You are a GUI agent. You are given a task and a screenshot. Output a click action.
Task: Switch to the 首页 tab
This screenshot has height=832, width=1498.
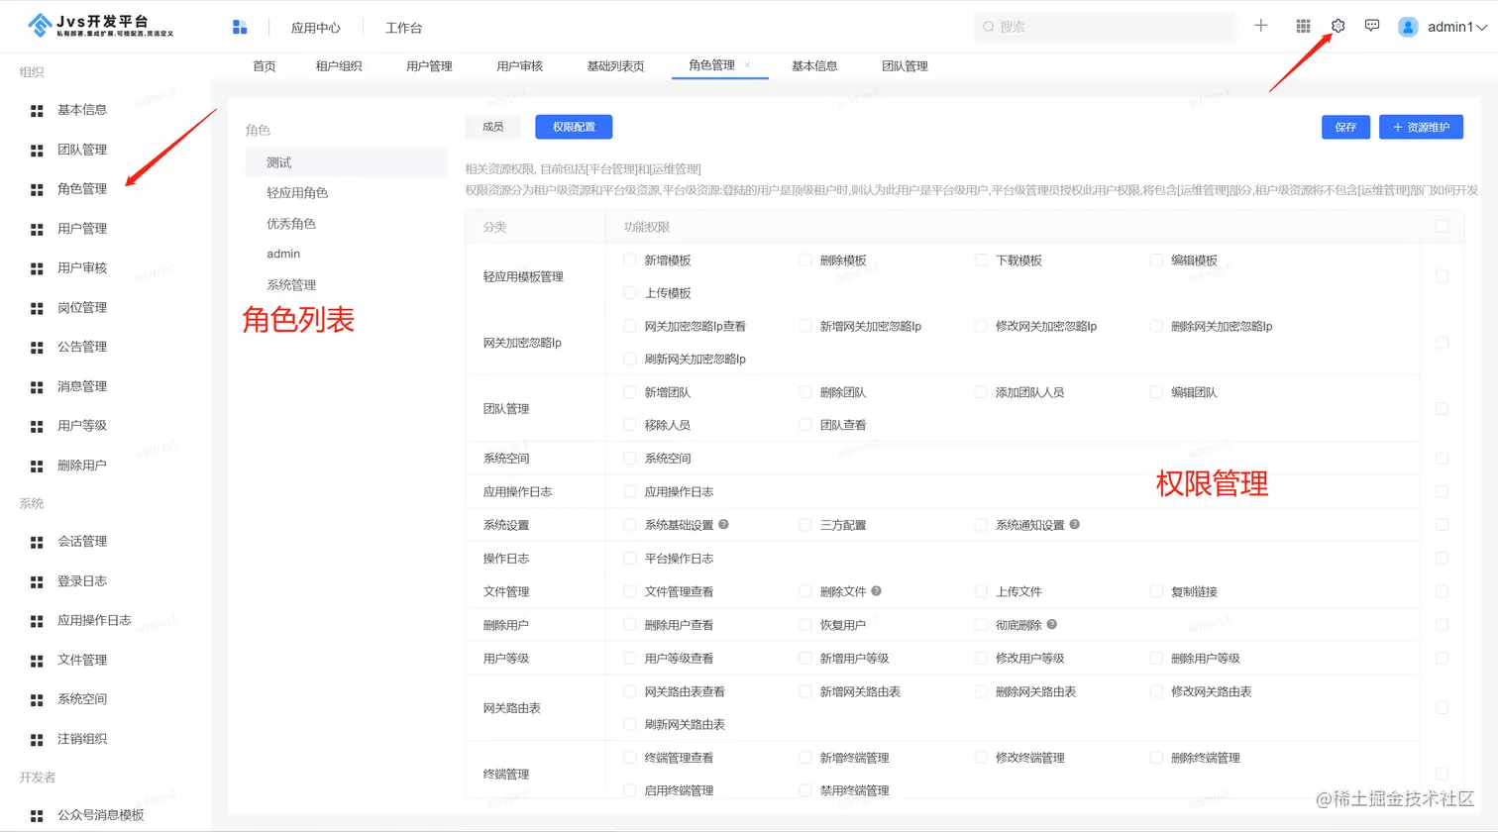click(x=265, y=66)
